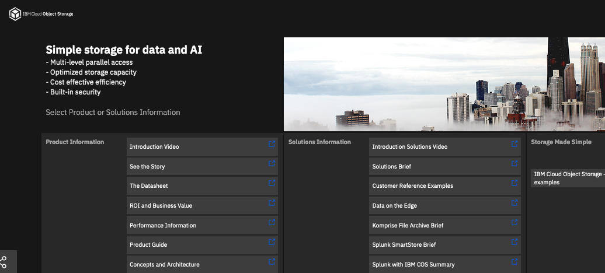Click external-link icon on Introduction Video row

coord(272,143)
